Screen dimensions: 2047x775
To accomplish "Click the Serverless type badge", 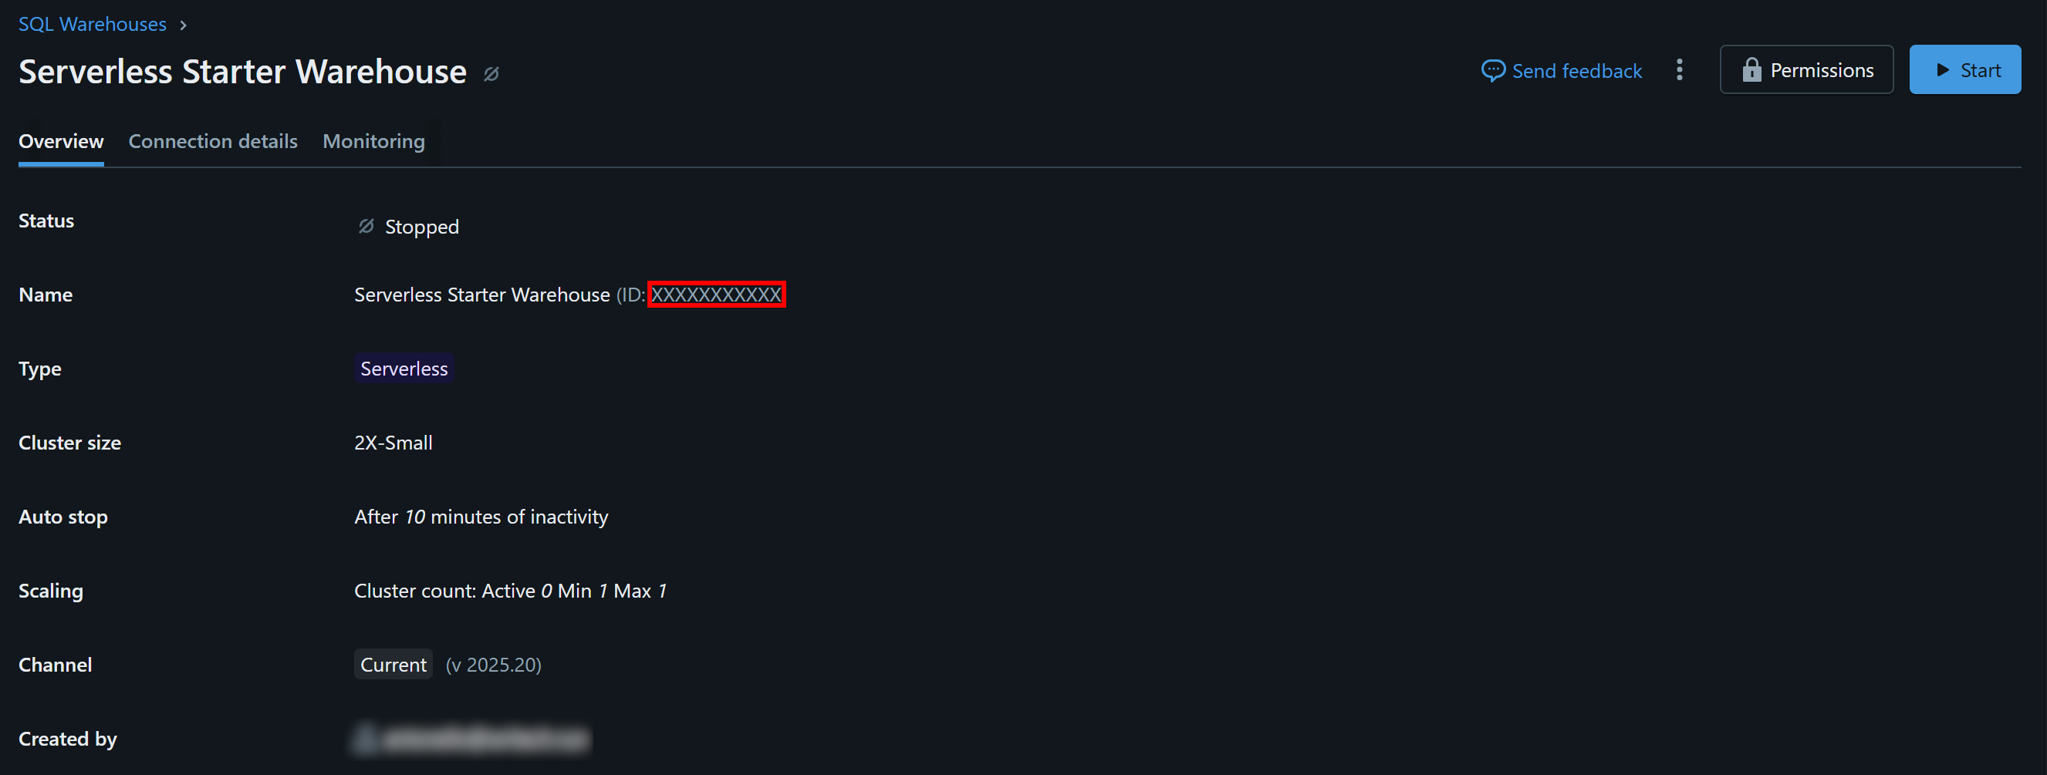I will point(404,369).
